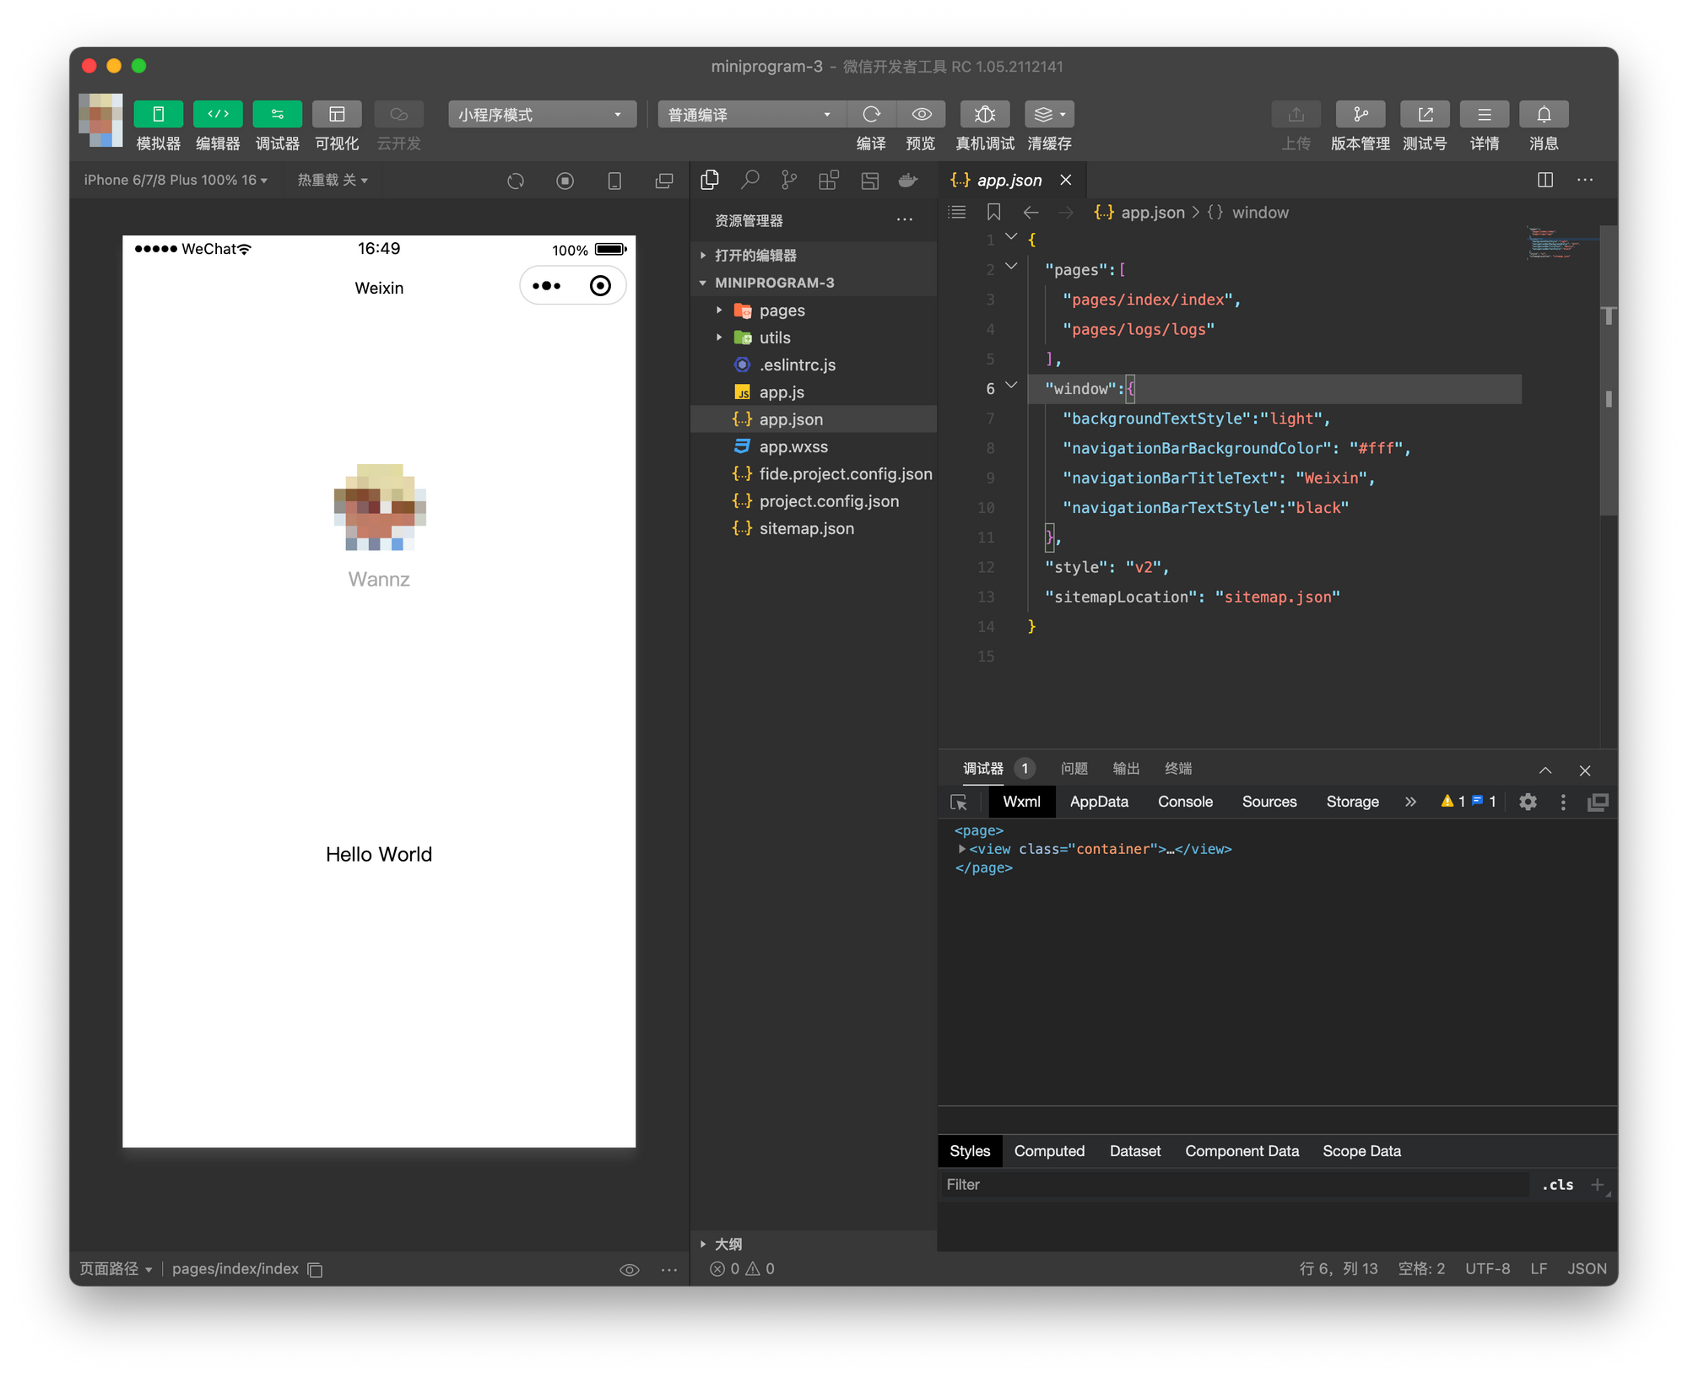
Task: Start 真机调试 remote debugging
Action: click(x=984, y=114)
